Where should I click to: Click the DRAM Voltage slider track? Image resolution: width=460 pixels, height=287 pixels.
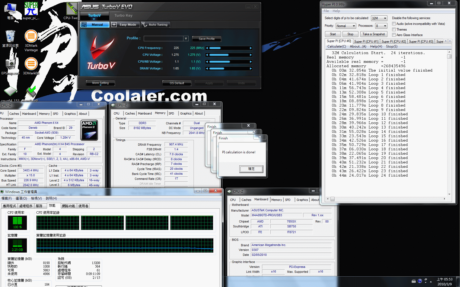click(x=229, y=69)
